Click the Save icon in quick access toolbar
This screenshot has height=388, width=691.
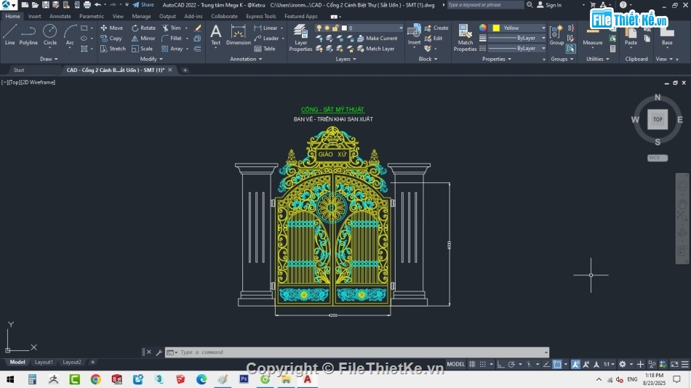(x=45, y=5)
